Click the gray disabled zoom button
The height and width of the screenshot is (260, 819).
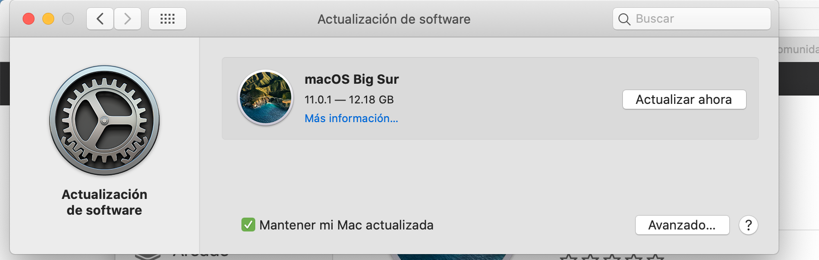click(x=68, y=19)
